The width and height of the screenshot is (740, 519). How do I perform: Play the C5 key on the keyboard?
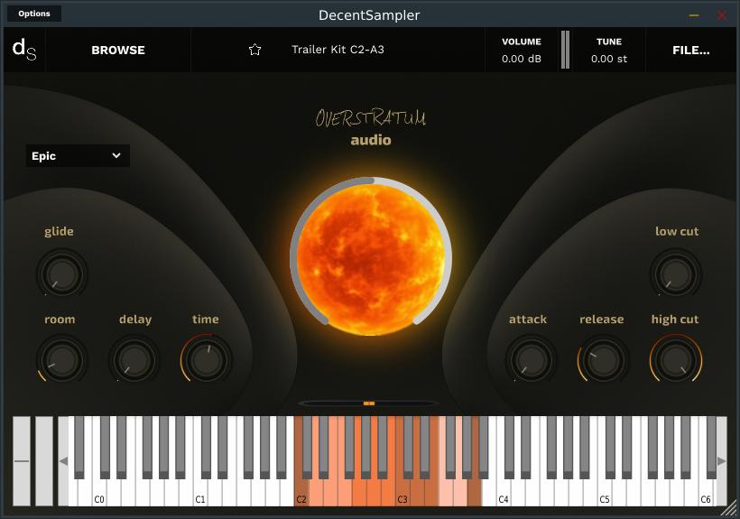[x=604, y=491]
